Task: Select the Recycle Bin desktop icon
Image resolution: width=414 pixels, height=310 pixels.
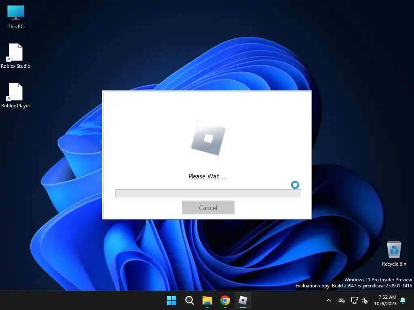Action: [x=394, y=254]
